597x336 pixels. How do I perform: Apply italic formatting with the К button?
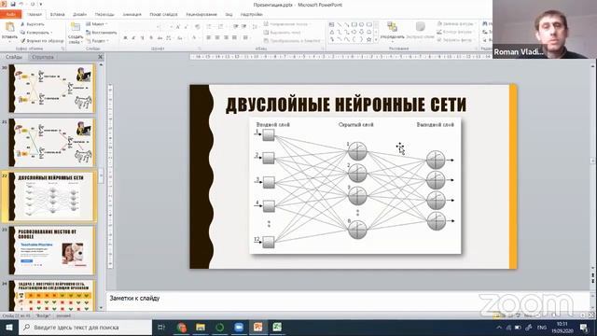[133, 38]
